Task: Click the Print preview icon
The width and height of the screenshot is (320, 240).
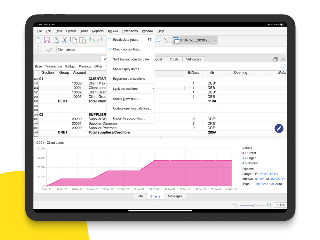Action: click(56, 40)
